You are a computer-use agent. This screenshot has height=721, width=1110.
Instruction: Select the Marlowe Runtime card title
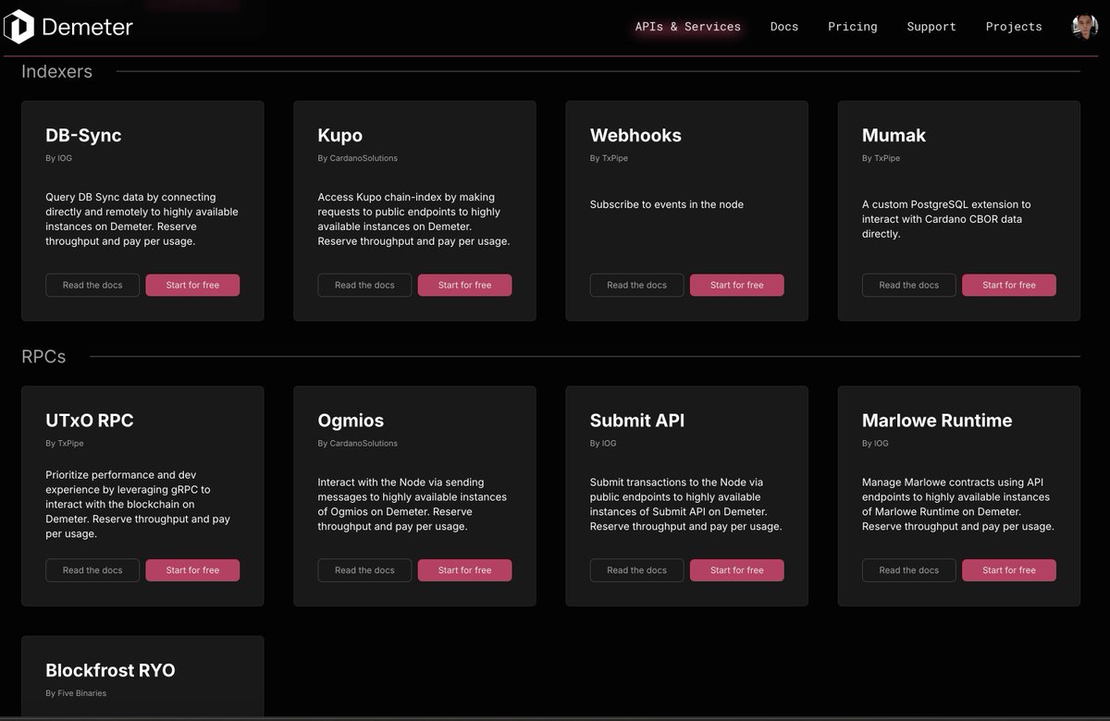[x=937, y=420]
